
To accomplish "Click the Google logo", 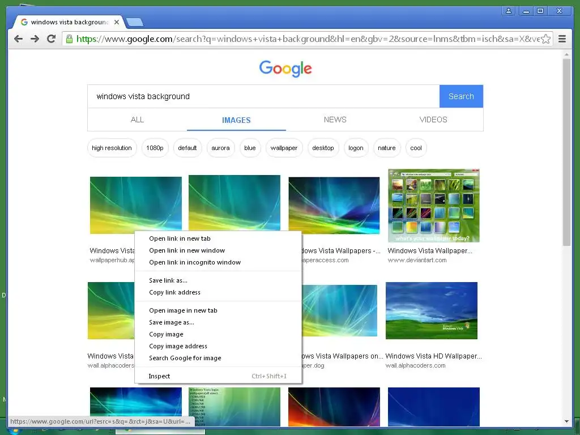I will click(x=285, y=69).
